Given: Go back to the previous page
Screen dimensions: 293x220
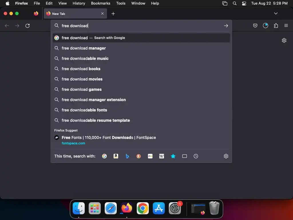Looking at the screenshot, I should pyautogui.click(x=7, y=25).
